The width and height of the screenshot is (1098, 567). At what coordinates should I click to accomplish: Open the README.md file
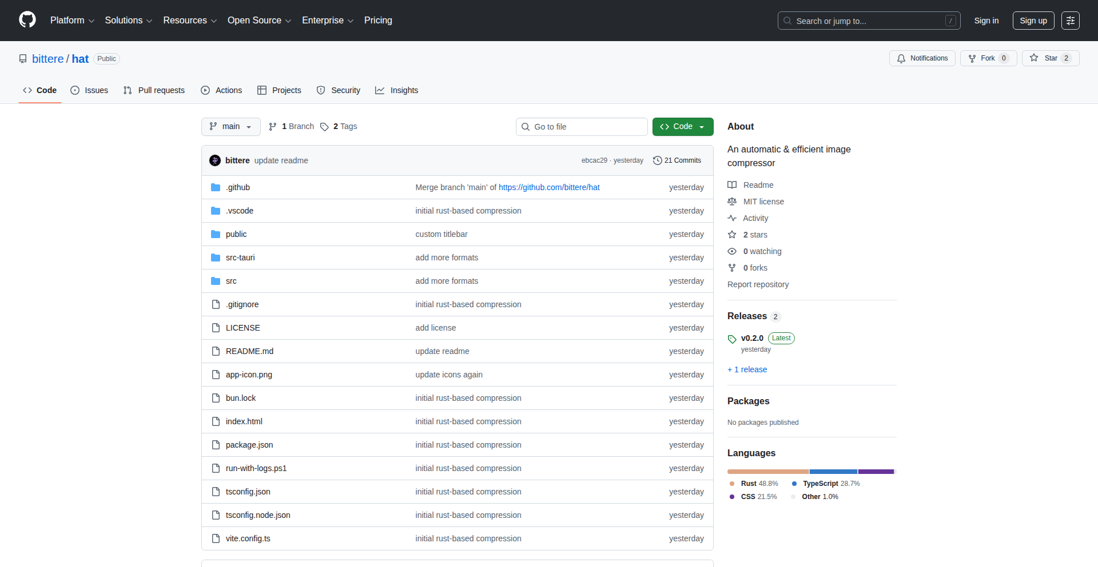pos(249,351)
